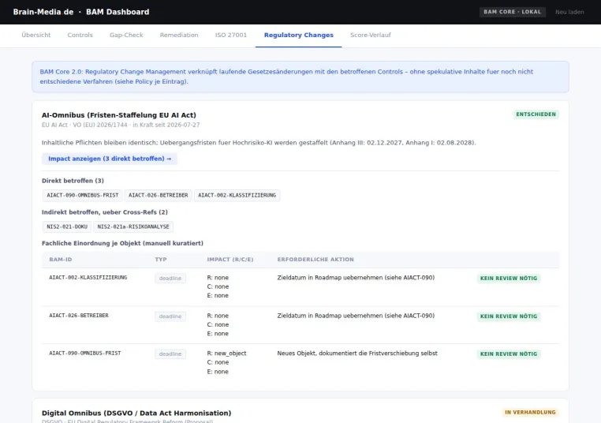Click Zieldatum action text in AIACT-002 row
This screenshot has height=423, width=601.
(x=356, y=277)
